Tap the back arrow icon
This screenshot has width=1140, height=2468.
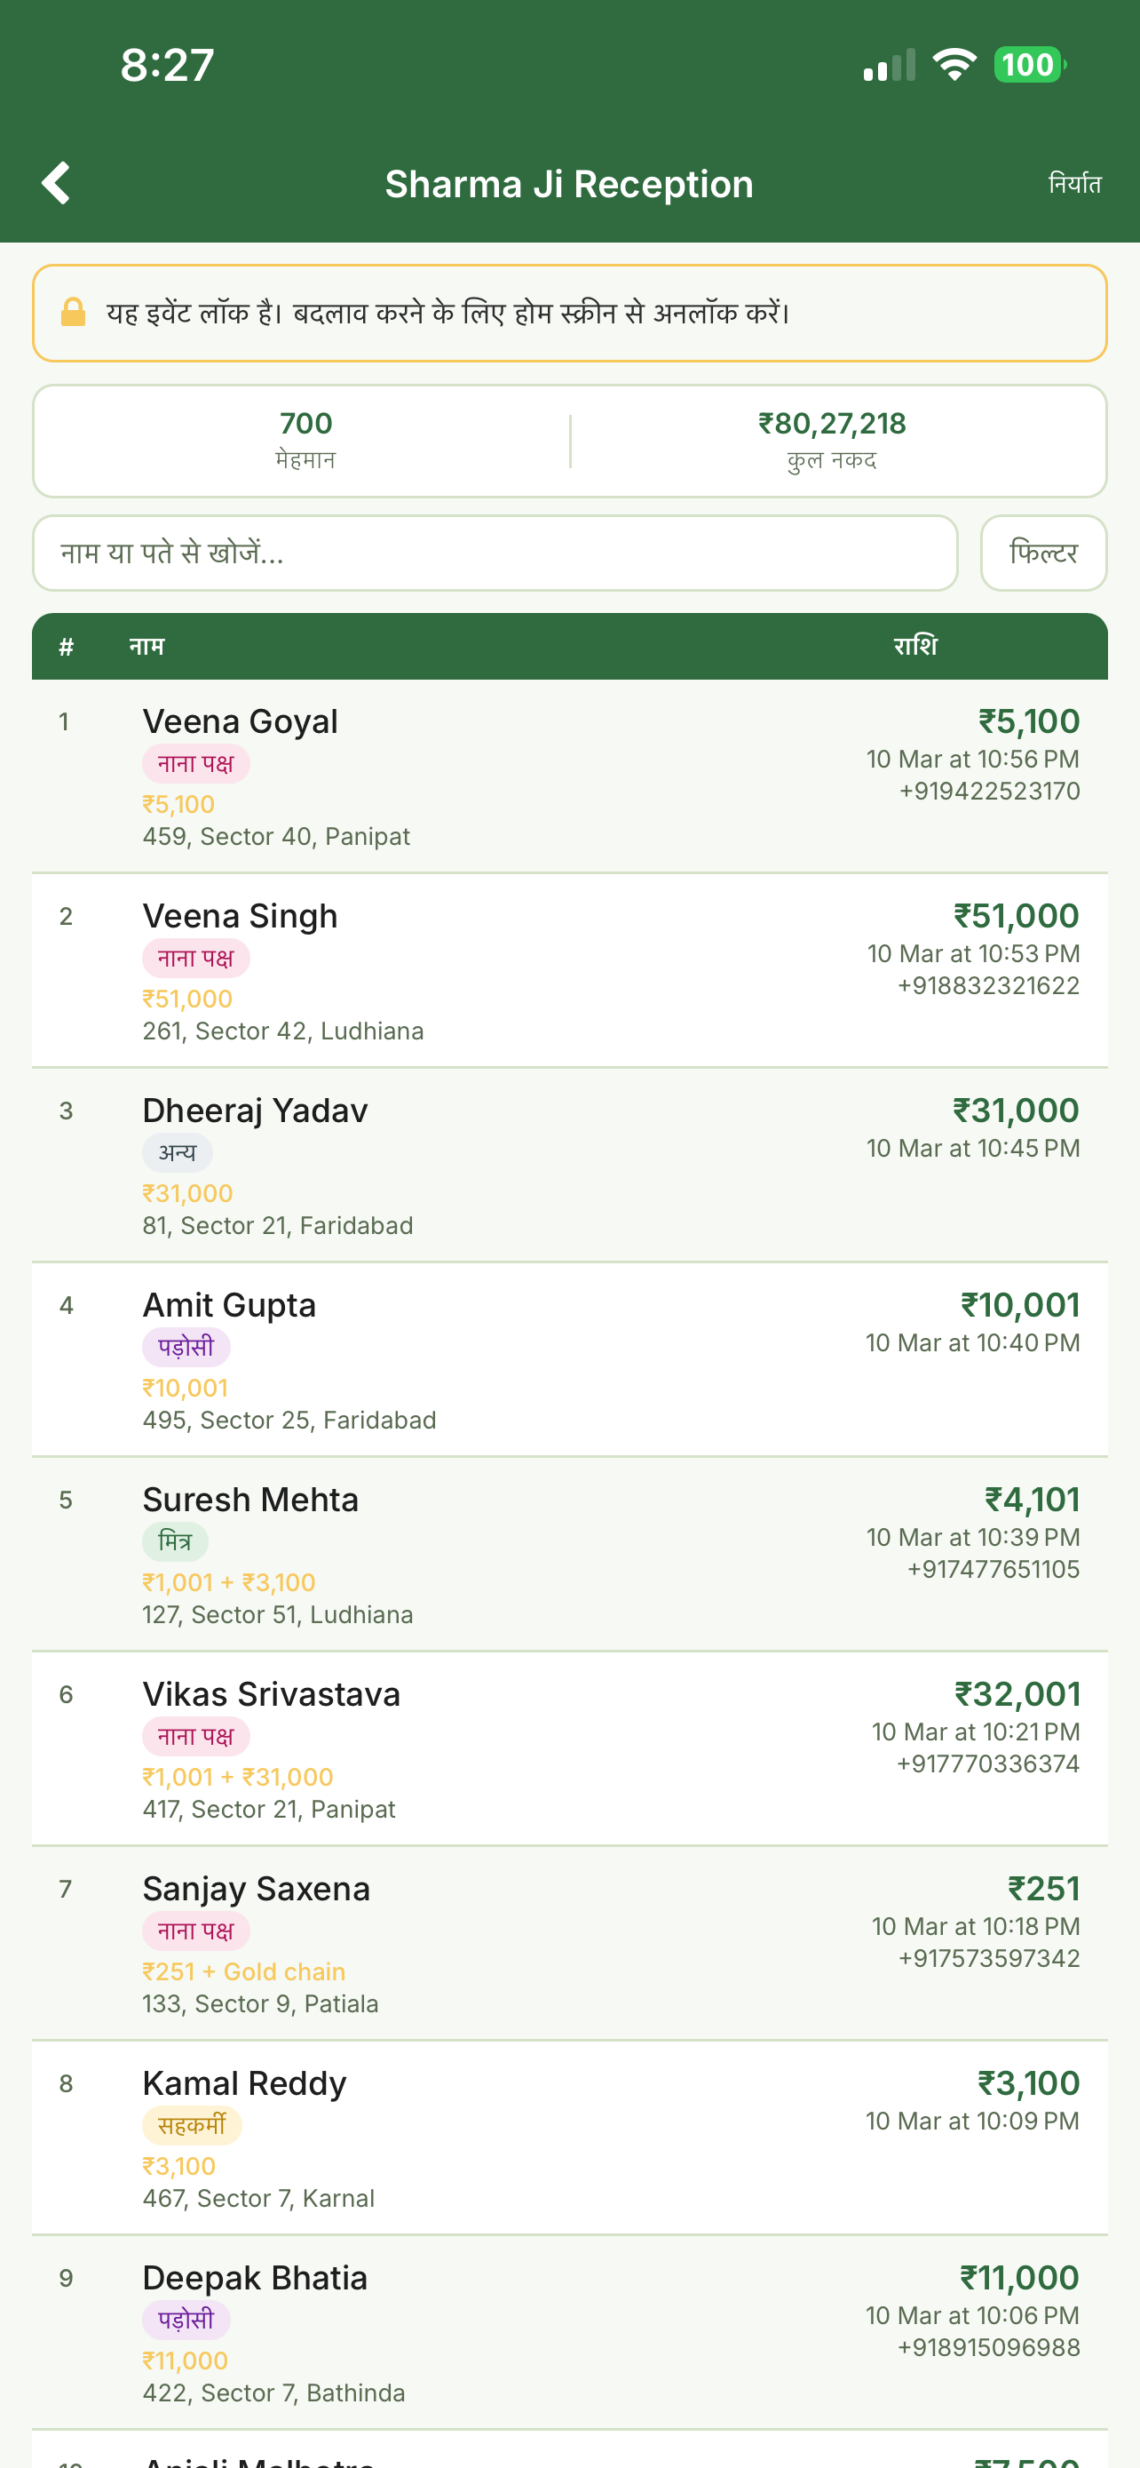[57, 183]
